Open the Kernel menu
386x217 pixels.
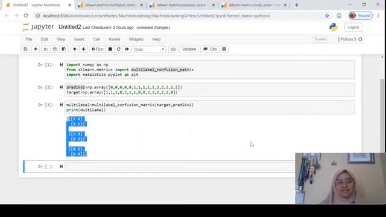(115, 39)
